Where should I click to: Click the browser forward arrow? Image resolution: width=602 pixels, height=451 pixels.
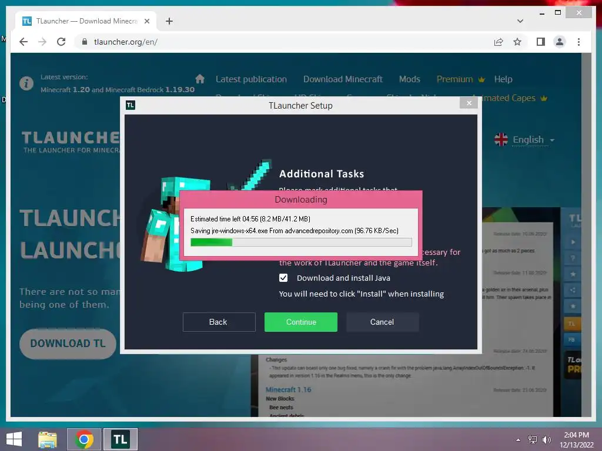42,42
